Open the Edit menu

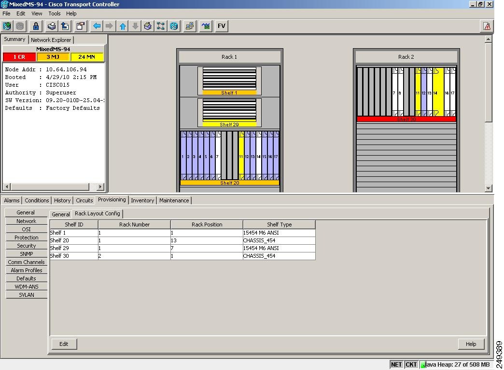[21, 13]
